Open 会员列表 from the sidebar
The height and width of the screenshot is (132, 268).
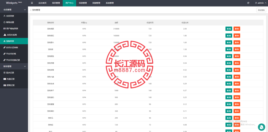coord(14,16)
